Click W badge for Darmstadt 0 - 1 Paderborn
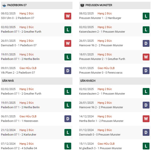The image size is (151, 152). [68, 43]
